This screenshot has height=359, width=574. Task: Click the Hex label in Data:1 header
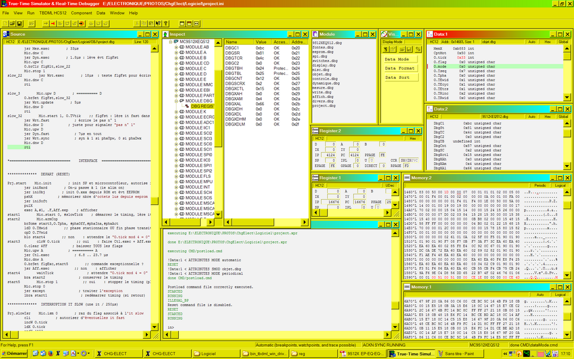(x=548, y=42)
